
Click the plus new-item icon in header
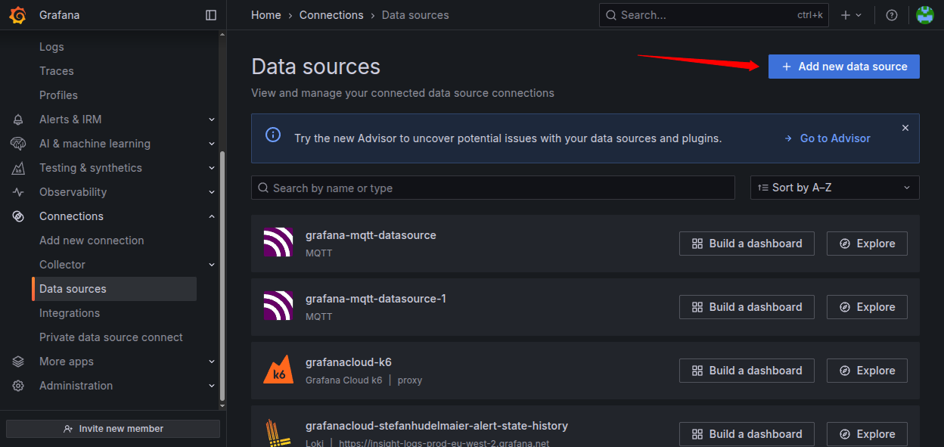[846, 15]
